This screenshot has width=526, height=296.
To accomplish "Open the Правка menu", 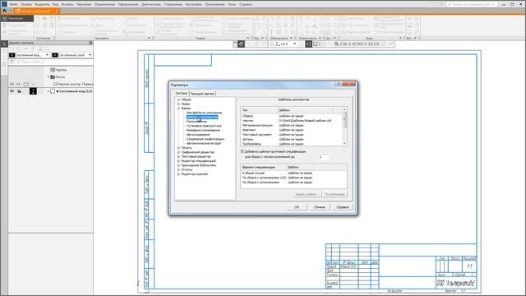I will (x=26, y=4).
